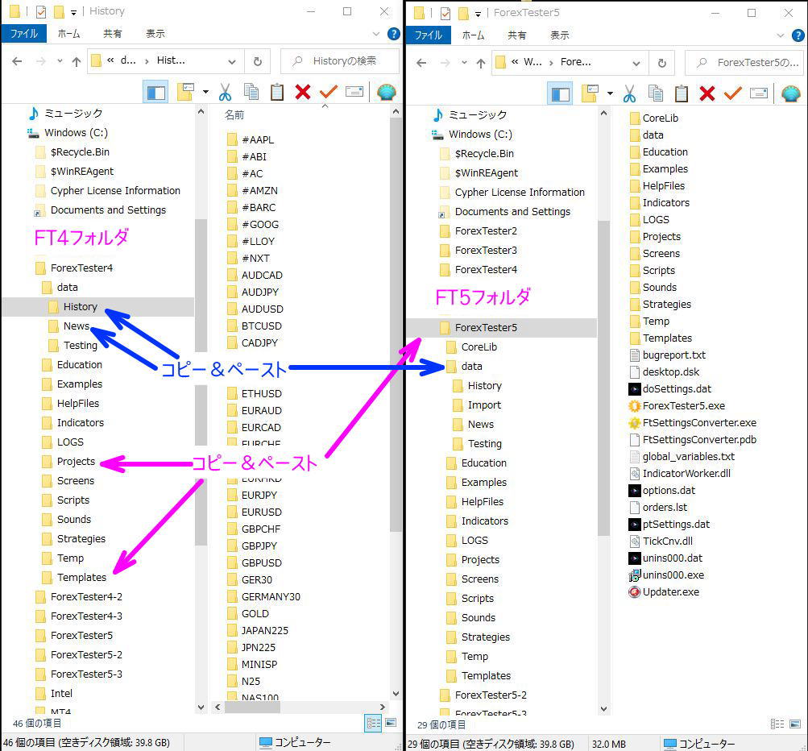Click the shell globe icon in ForexTester5 window
Image resolution: width=808 pixels, height=751 pixels.
[x=790, y=93]
